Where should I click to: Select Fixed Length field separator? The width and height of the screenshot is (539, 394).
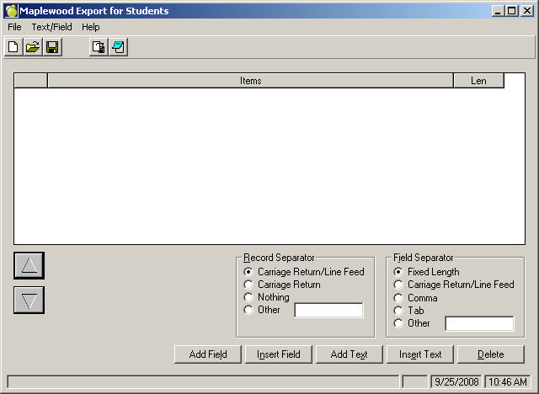398,272
